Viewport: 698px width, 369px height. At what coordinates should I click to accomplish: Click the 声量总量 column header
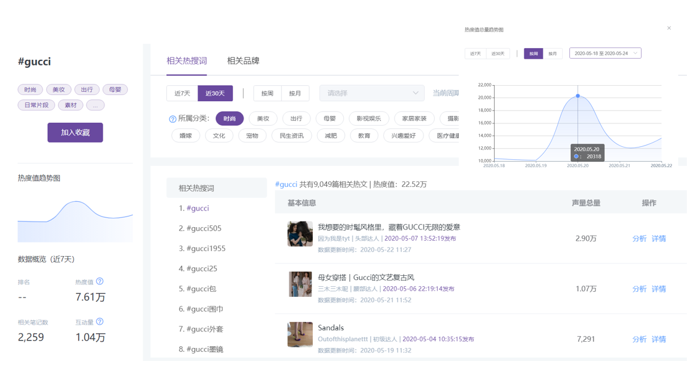(586, 203)
